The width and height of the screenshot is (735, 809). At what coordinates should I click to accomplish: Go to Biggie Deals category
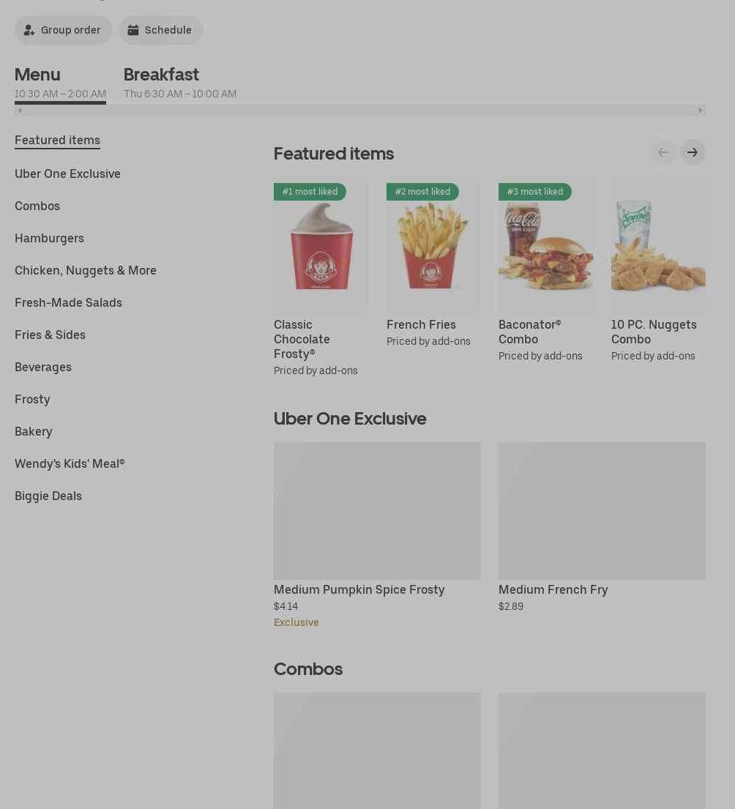click(48, 496)
